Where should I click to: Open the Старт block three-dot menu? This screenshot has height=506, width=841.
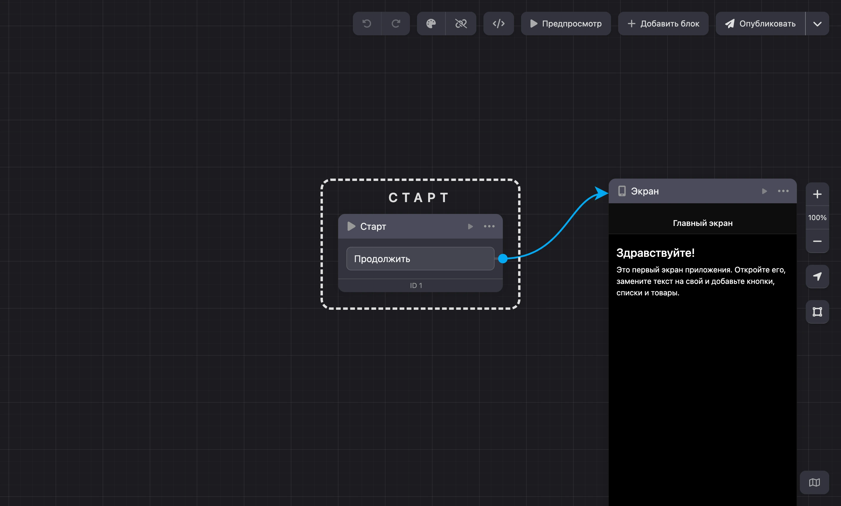tap(489, 227)
